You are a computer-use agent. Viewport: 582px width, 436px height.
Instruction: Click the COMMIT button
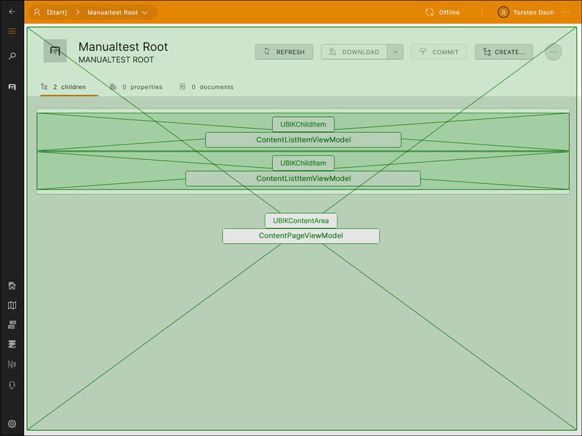pos(439,52)
